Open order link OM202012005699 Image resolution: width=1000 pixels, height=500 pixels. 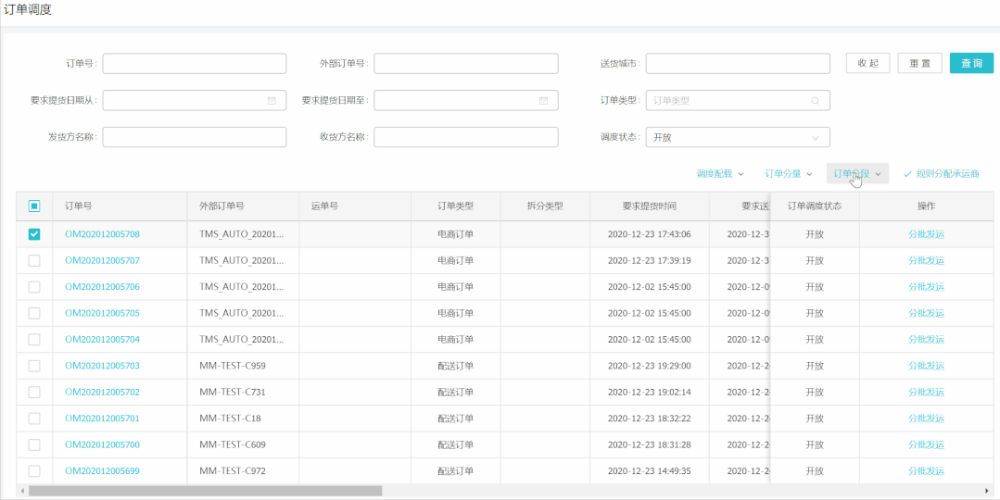click(102, 470)
